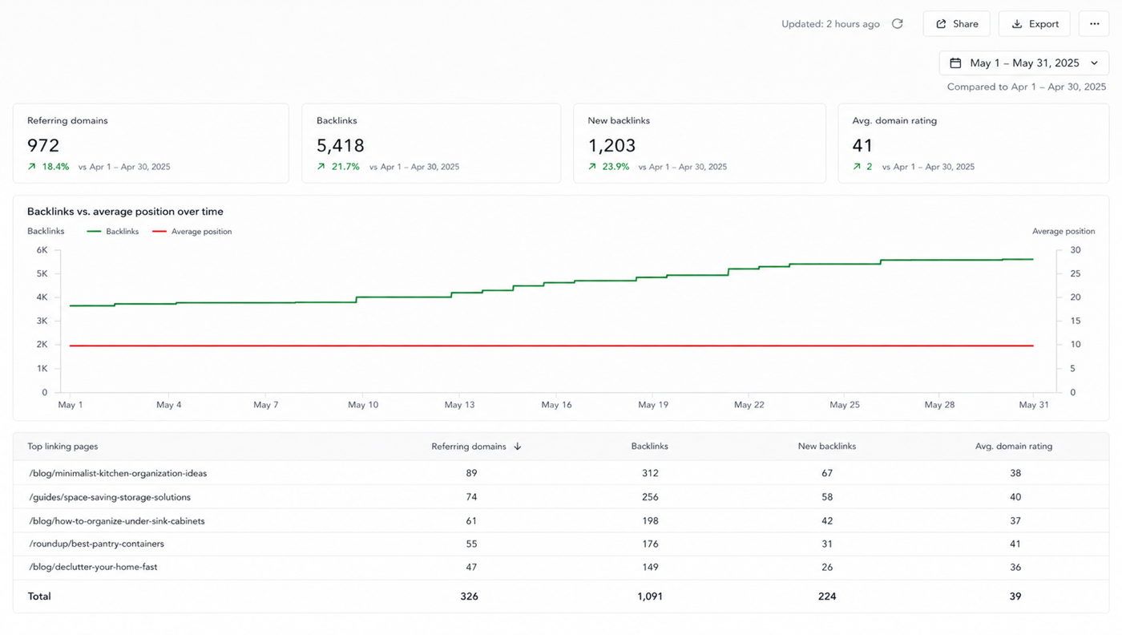Click the refresh icon next to Updated
Image resolution: width=1122 pixels, height=635 pixels.
pyautogui.click(x=898, y=24)
